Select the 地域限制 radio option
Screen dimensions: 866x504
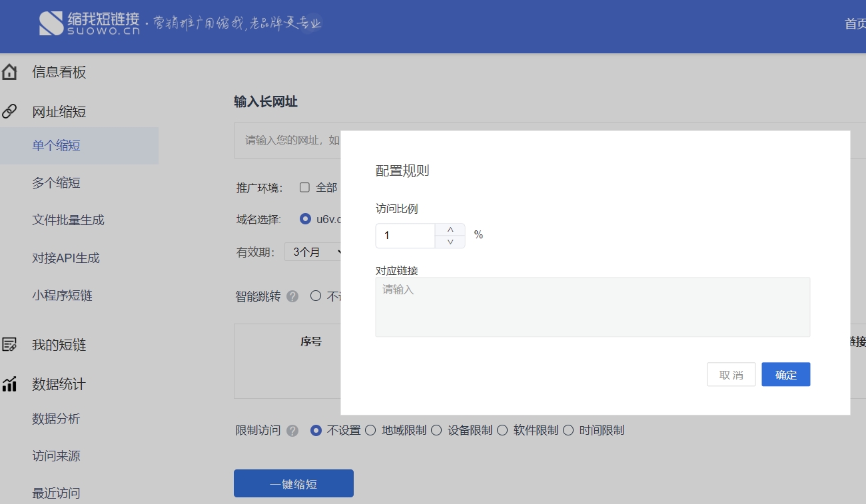tap(370, 430)
